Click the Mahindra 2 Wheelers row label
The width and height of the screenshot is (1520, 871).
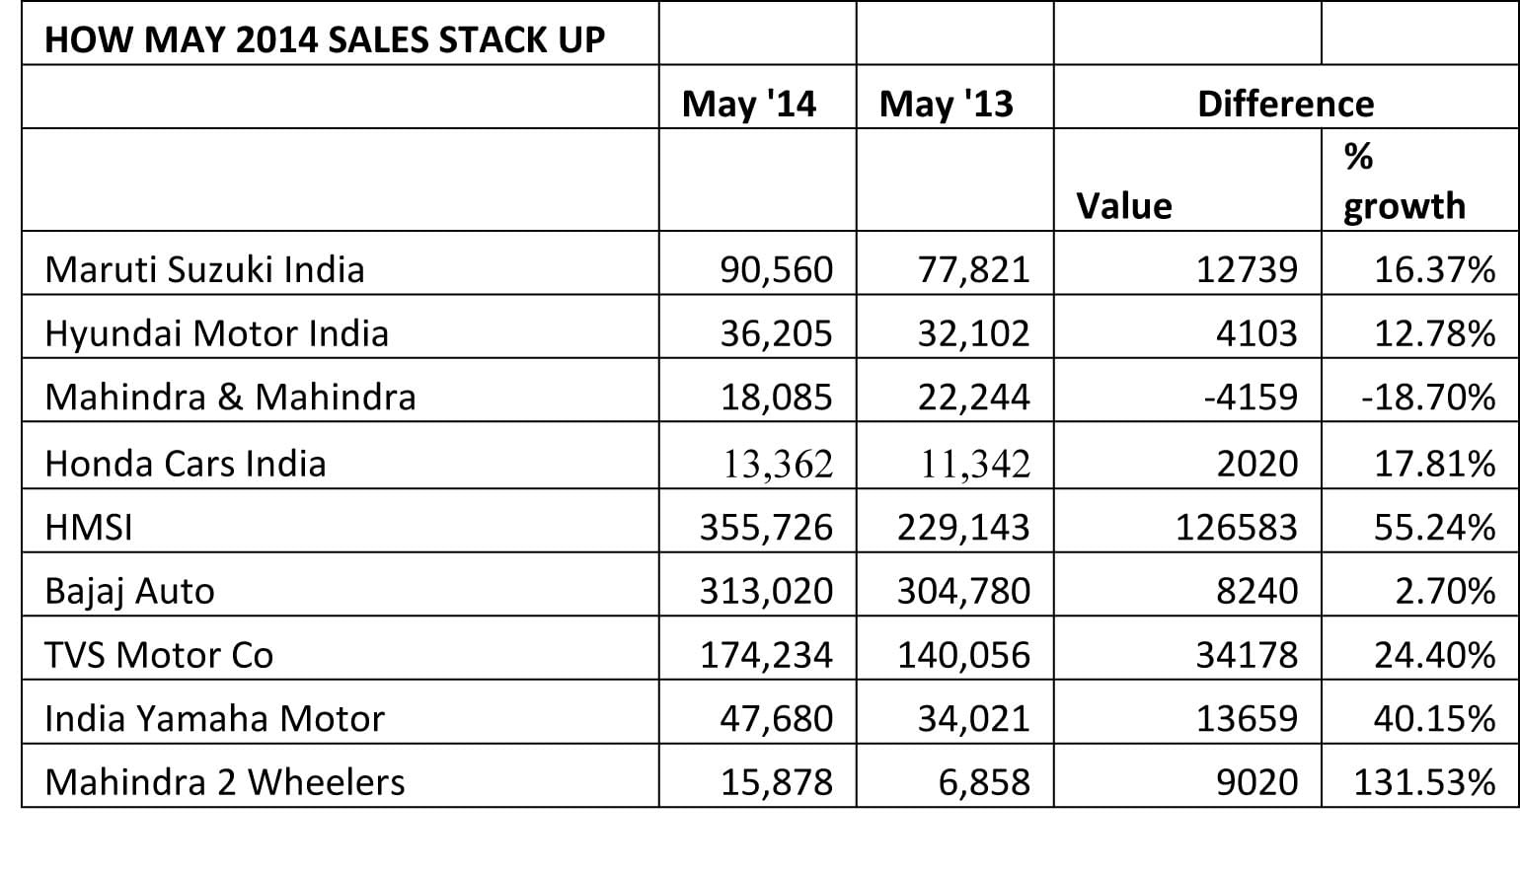coord(225,782)
